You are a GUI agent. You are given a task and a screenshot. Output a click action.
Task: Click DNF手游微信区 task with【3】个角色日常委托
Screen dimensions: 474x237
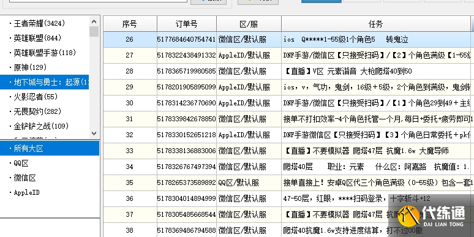[x=377, y=135]
